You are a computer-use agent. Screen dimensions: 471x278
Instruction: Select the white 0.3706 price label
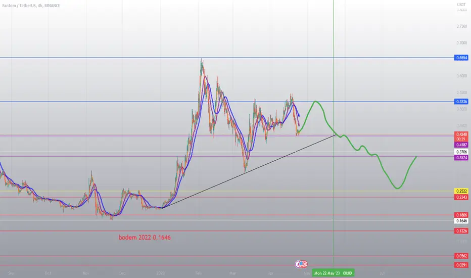point(461,152)
